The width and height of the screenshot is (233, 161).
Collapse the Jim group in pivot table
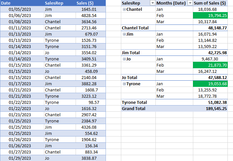(124, 34)
